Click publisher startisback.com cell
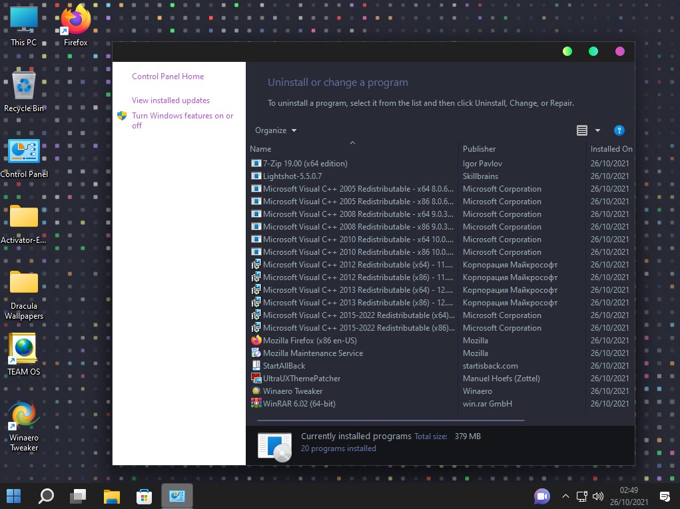Screen dimensions: 680x509 (490, 365)
